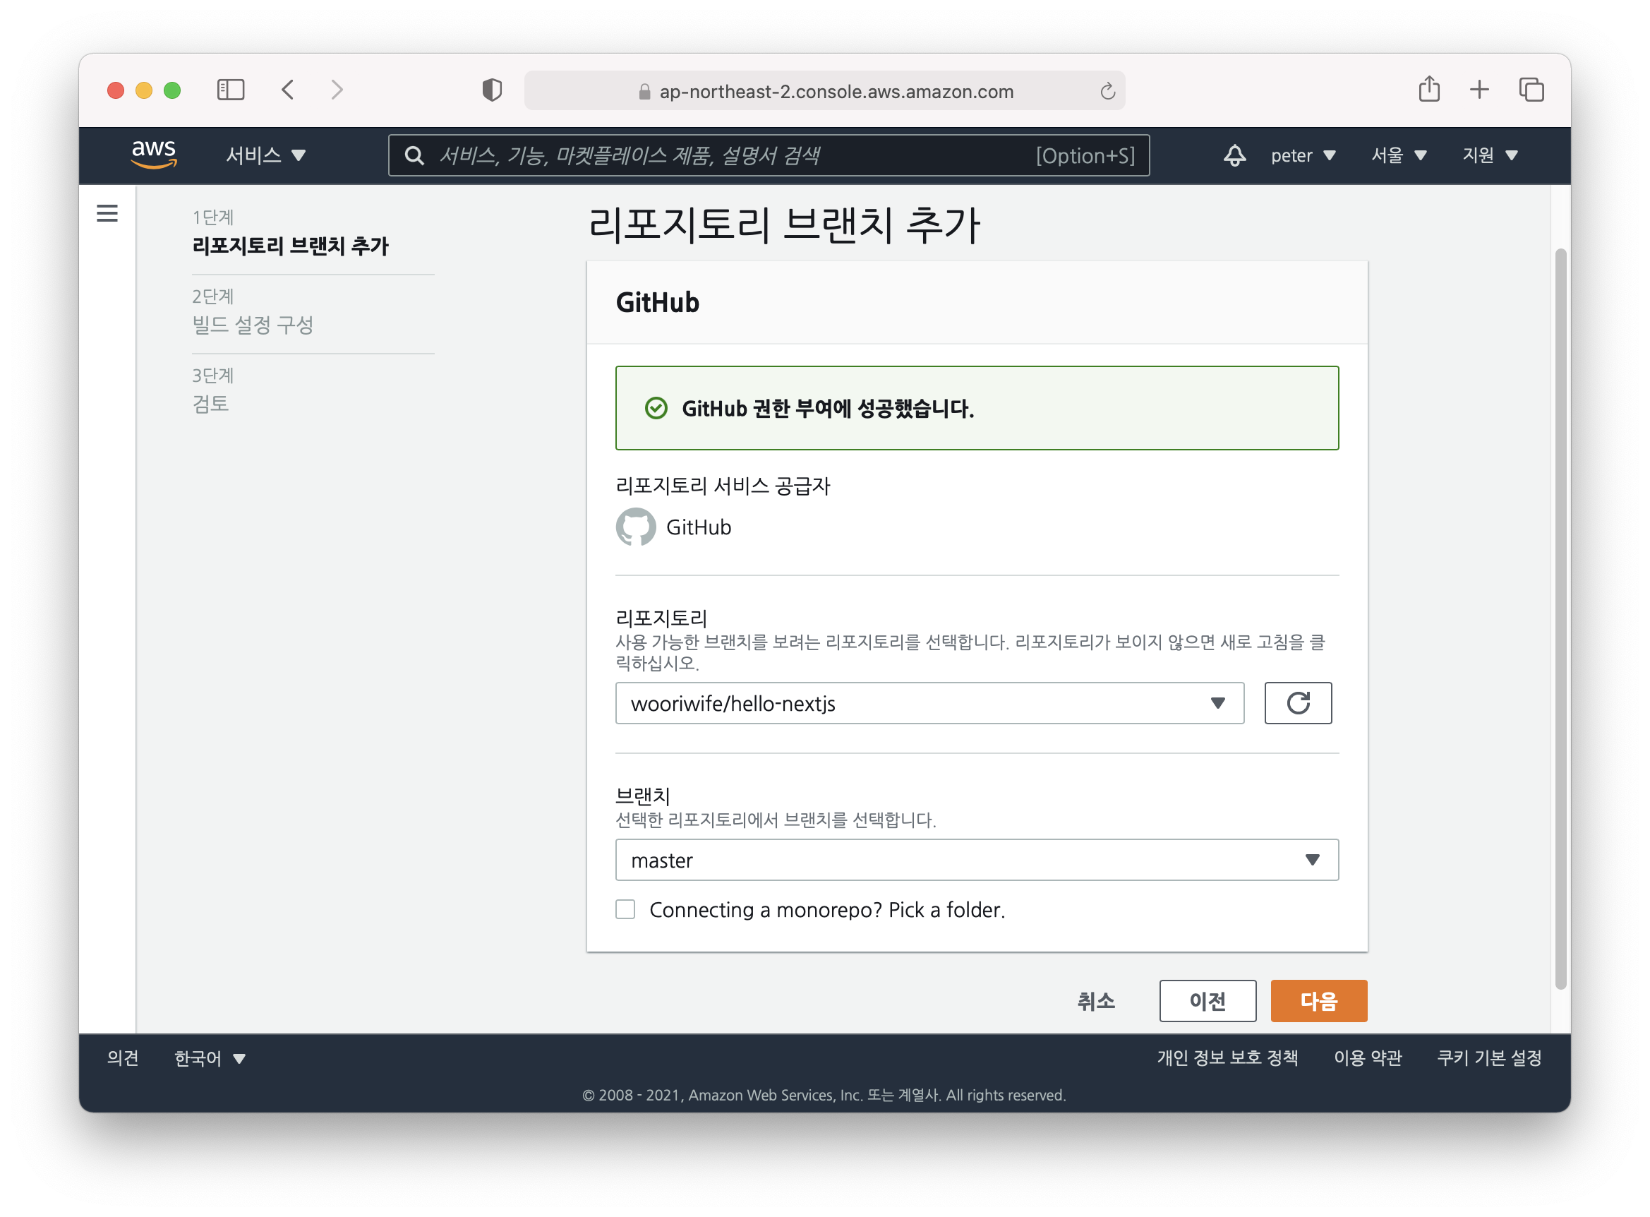This screenshot has height=1217, width=1650.
Task: Open a new Safari tab
Action: click(1479, 90)
